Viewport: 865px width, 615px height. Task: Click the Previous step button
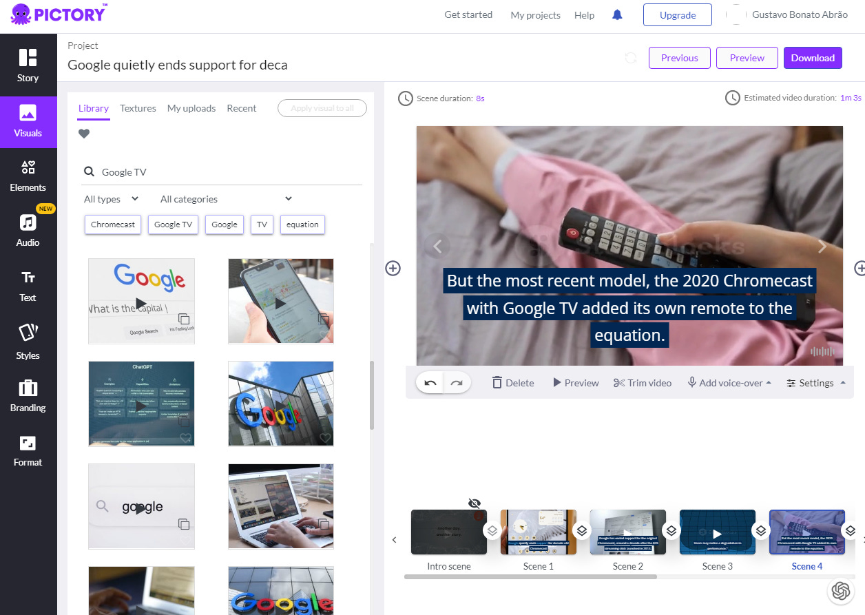click(680, 58)
